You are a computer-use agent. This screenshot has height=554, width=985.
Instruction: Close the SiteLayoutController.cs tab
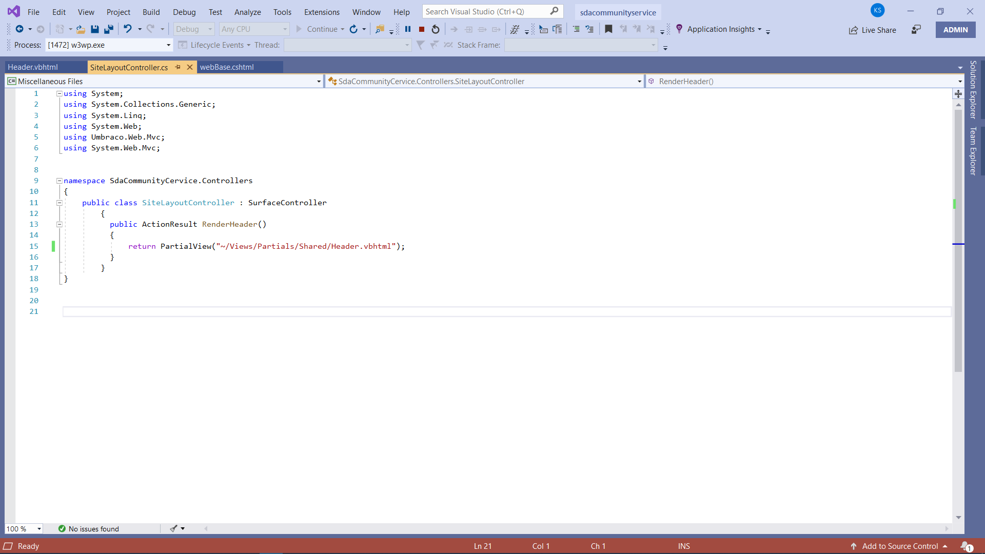pos(190,67)
